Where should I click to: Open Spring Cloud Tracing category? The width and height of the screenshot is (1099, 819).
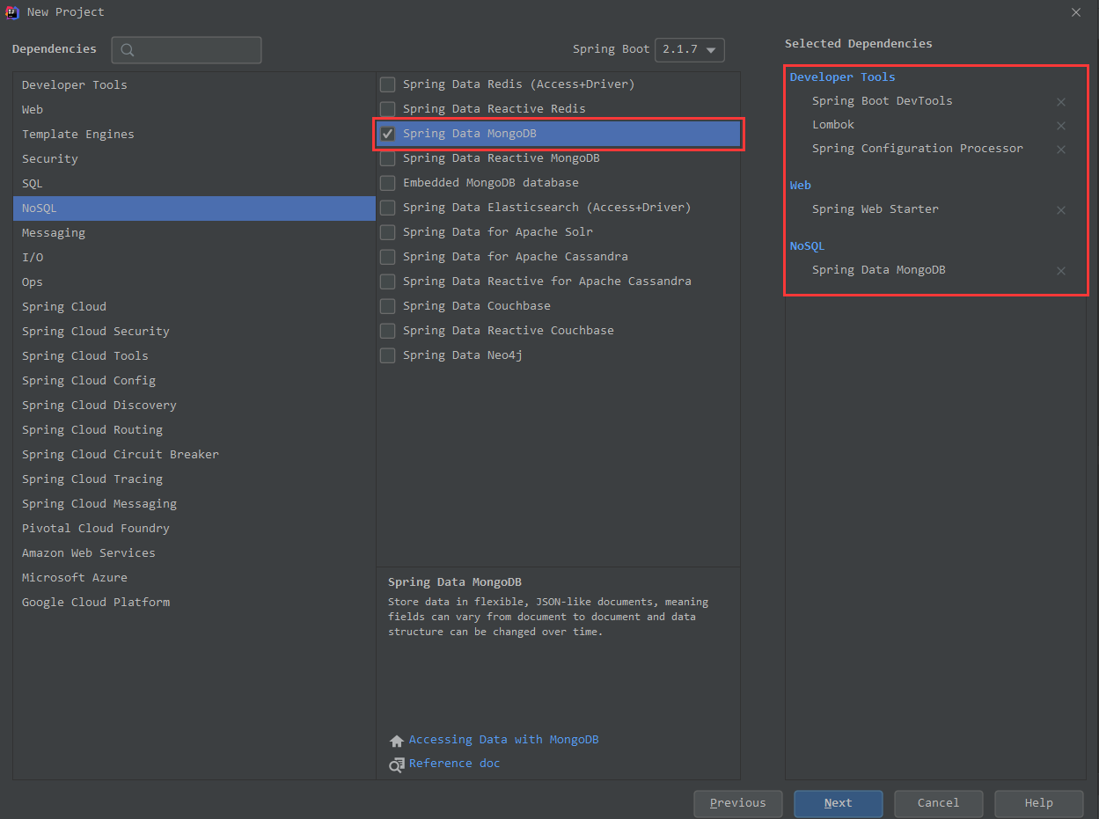pyautogui.click(x=194, y=479)
